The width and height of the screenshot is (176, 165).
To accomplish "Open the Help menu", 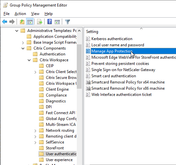I will pos(48,14).
